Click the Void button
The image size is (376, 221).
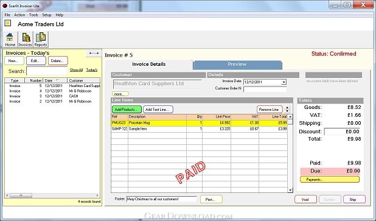pyautogui.click(x=305, y=200)
